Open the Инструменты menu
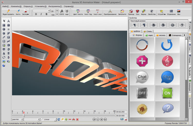This screenshot has height=126, width=193. pos(55,6)
